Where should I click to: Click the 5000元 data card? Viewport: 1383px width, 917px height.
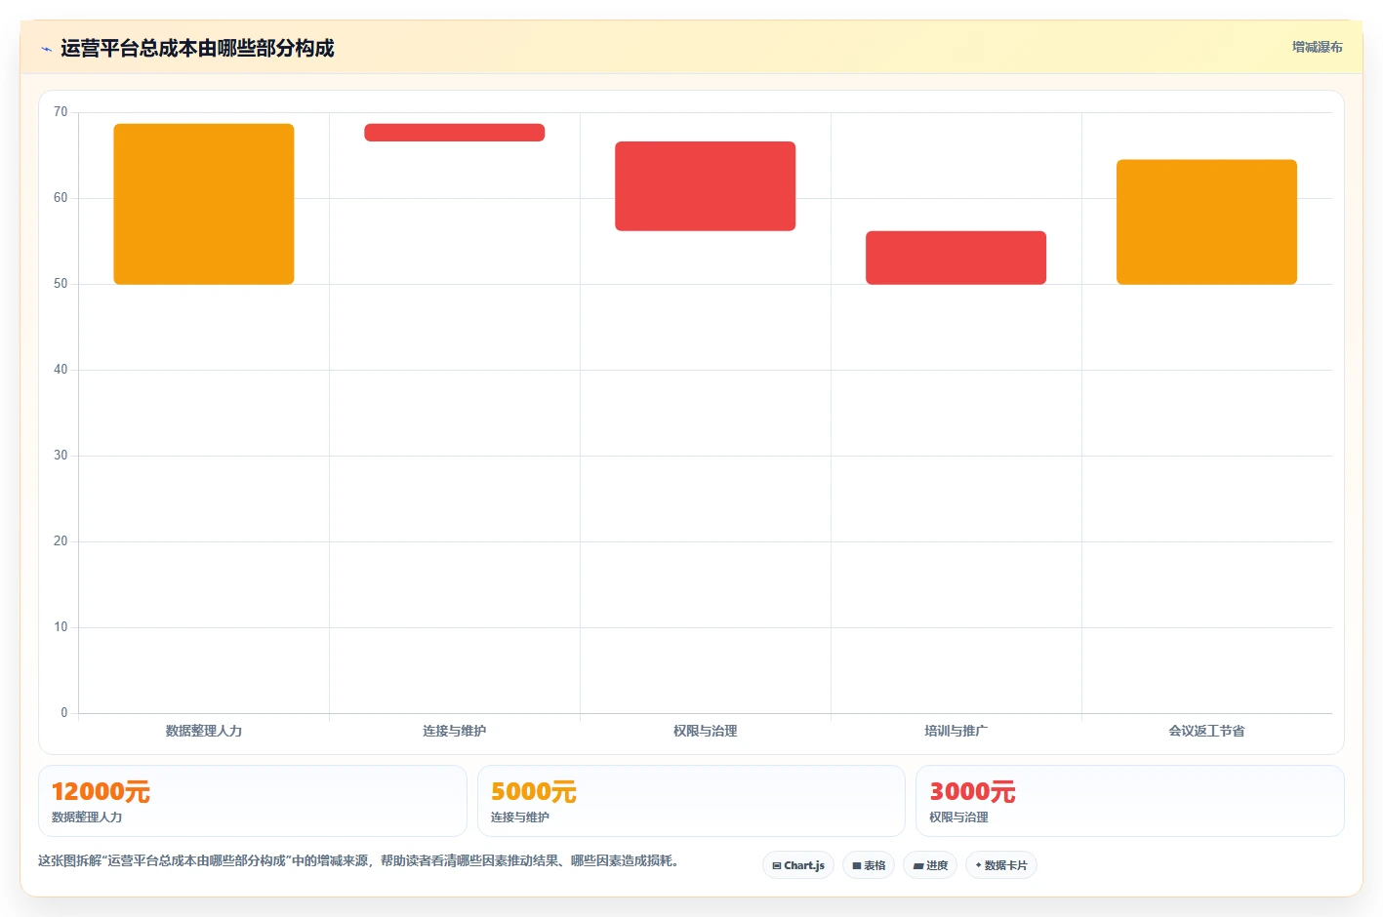(x=691, y=801)
